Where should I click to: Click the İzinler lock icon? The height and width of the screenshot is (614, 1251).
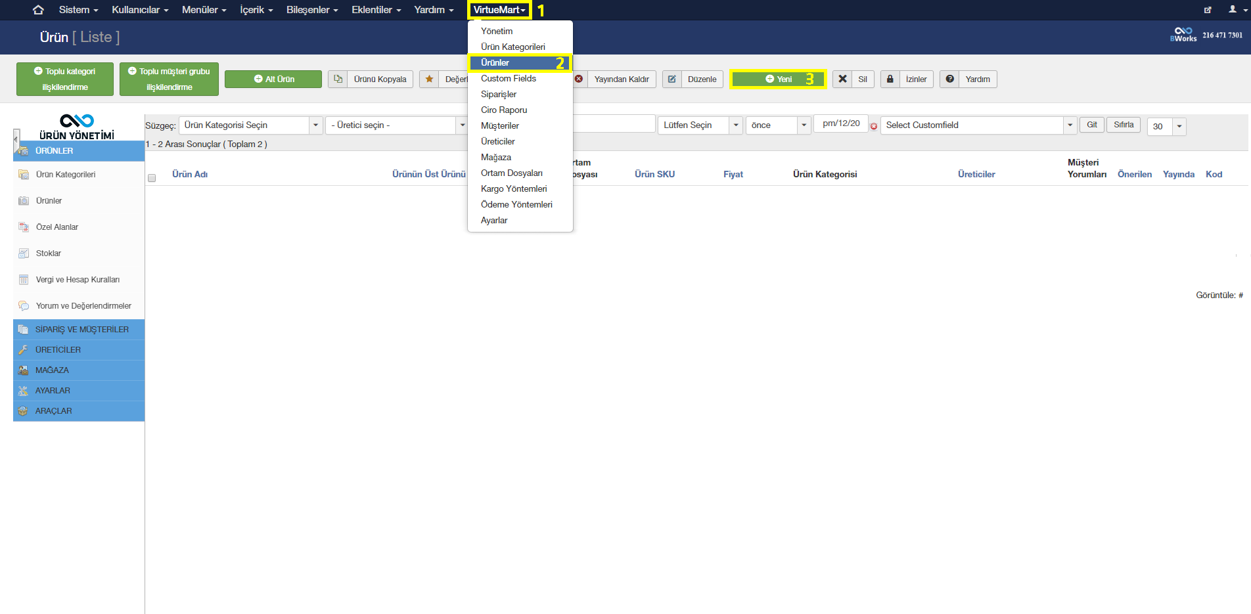[x=890, y=79]
